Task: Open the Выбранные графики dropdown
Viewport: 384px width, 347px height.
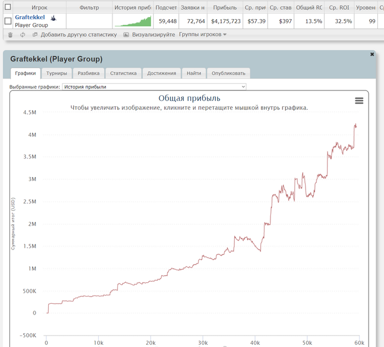Action: tap(154, 87)
